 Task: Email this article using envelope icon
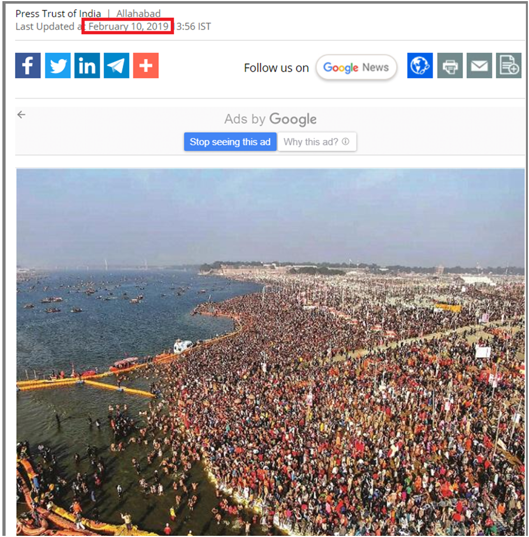pyautogui.click(x=479, y=66)
